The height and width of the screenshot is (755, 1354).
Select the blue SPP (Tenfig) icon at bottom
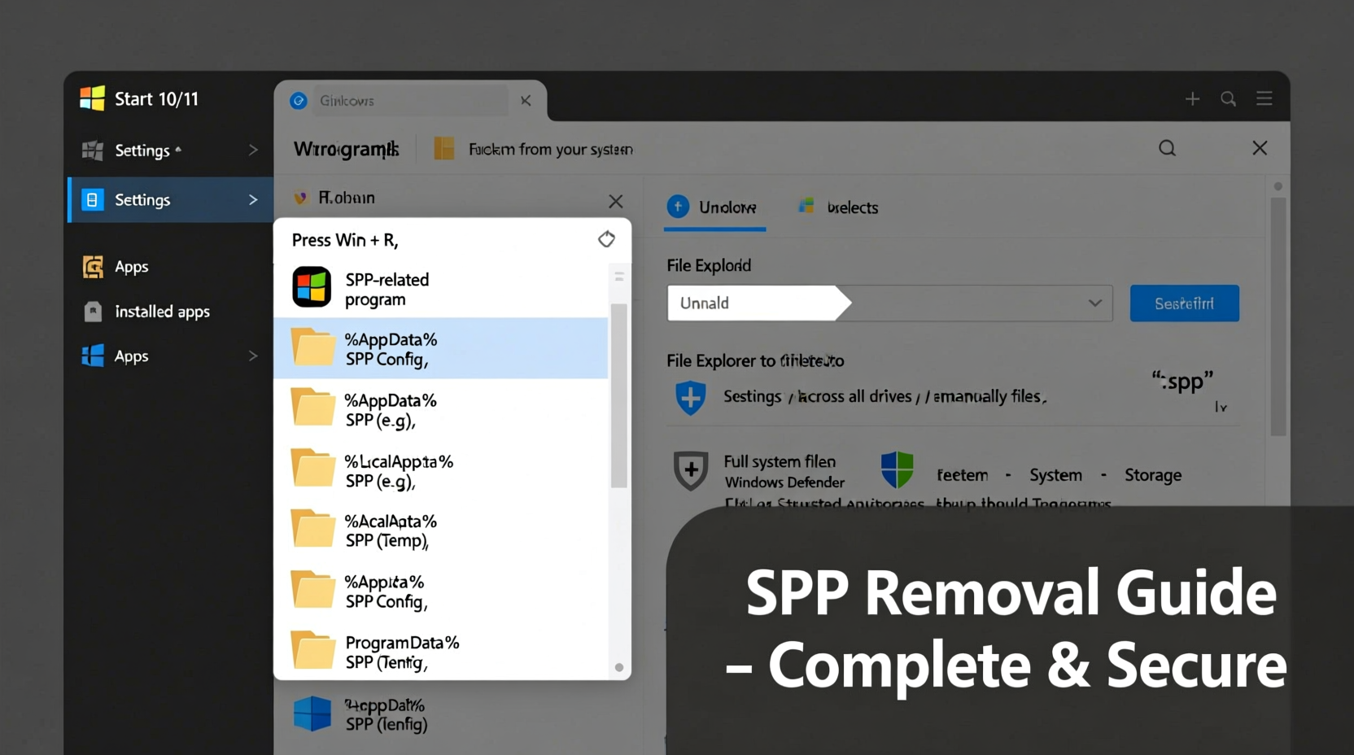312,714
